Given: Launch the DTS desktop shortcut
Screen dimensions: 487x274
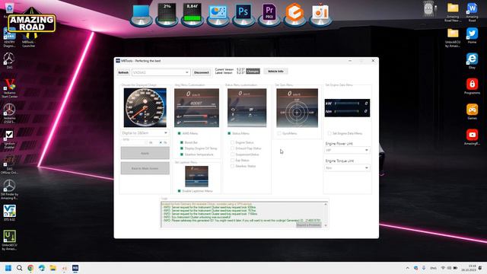Looking at the screenshot, I should (x=9, y=212).
